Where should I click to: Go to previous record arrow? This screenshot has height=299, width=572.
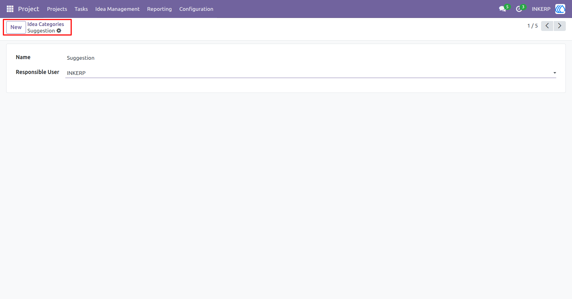[547, 26]
